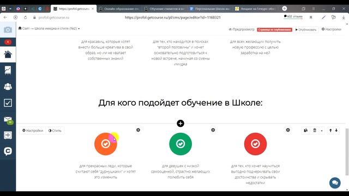Click the home icon in the breadcrumb
This screenshot has height=196, width=349.
tap(20, 28)
